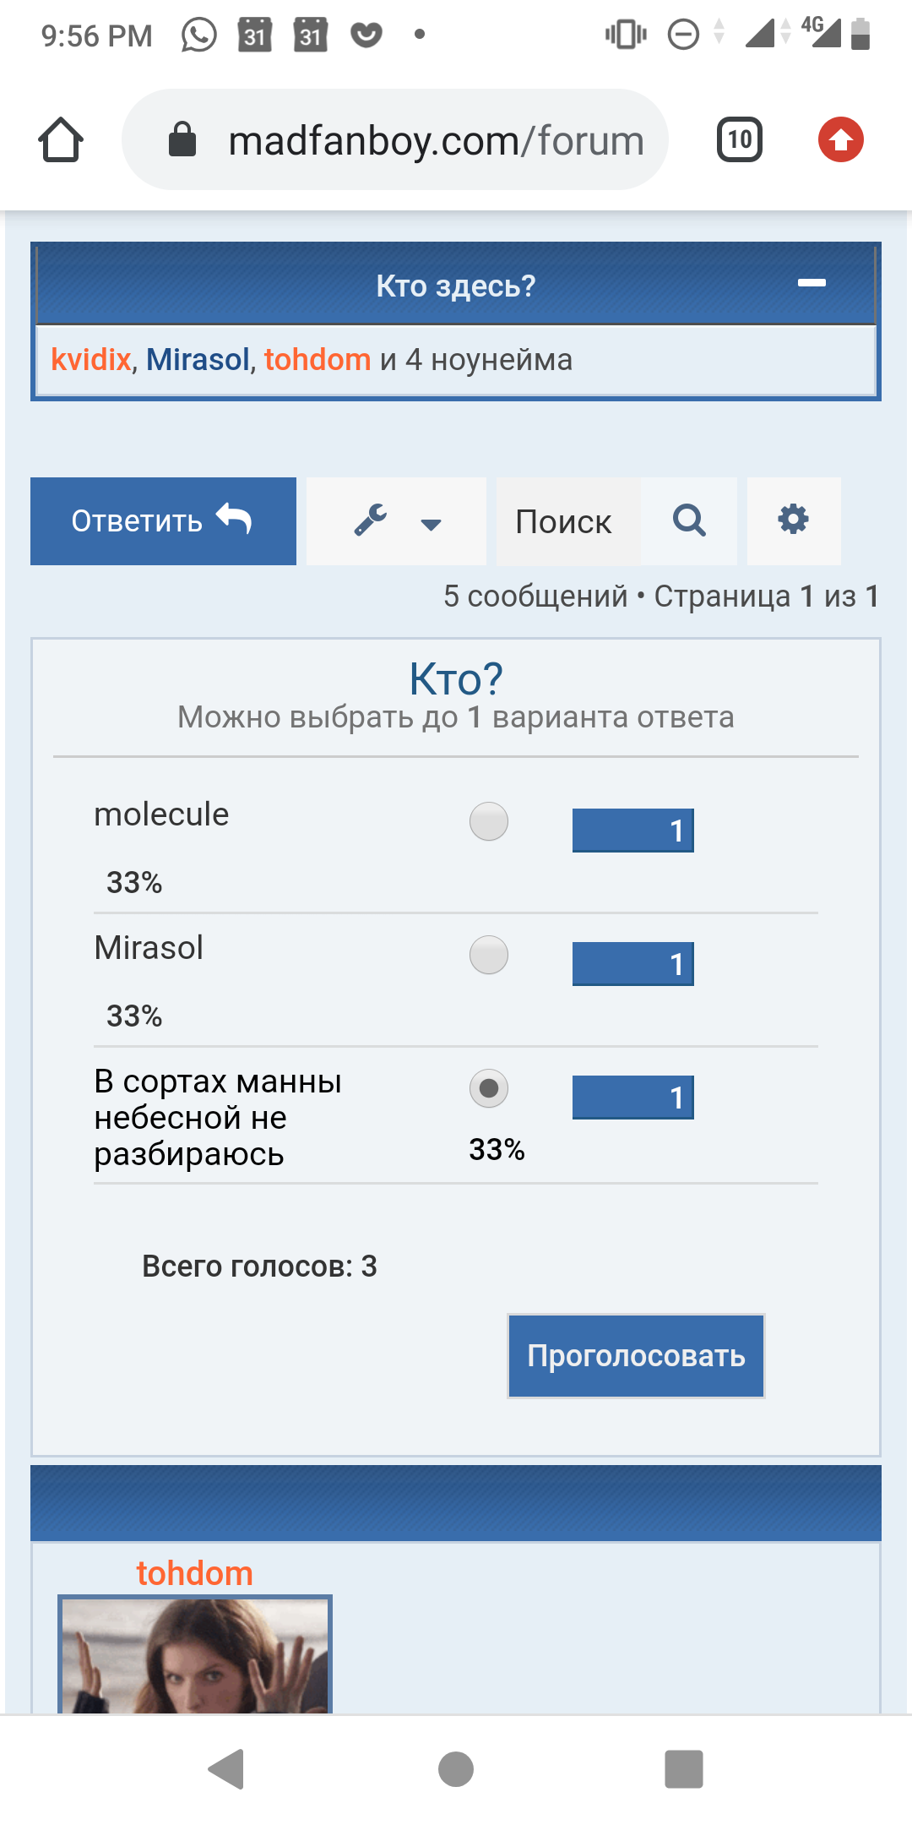Click the search magnifier icon

(x=689, y=520)
